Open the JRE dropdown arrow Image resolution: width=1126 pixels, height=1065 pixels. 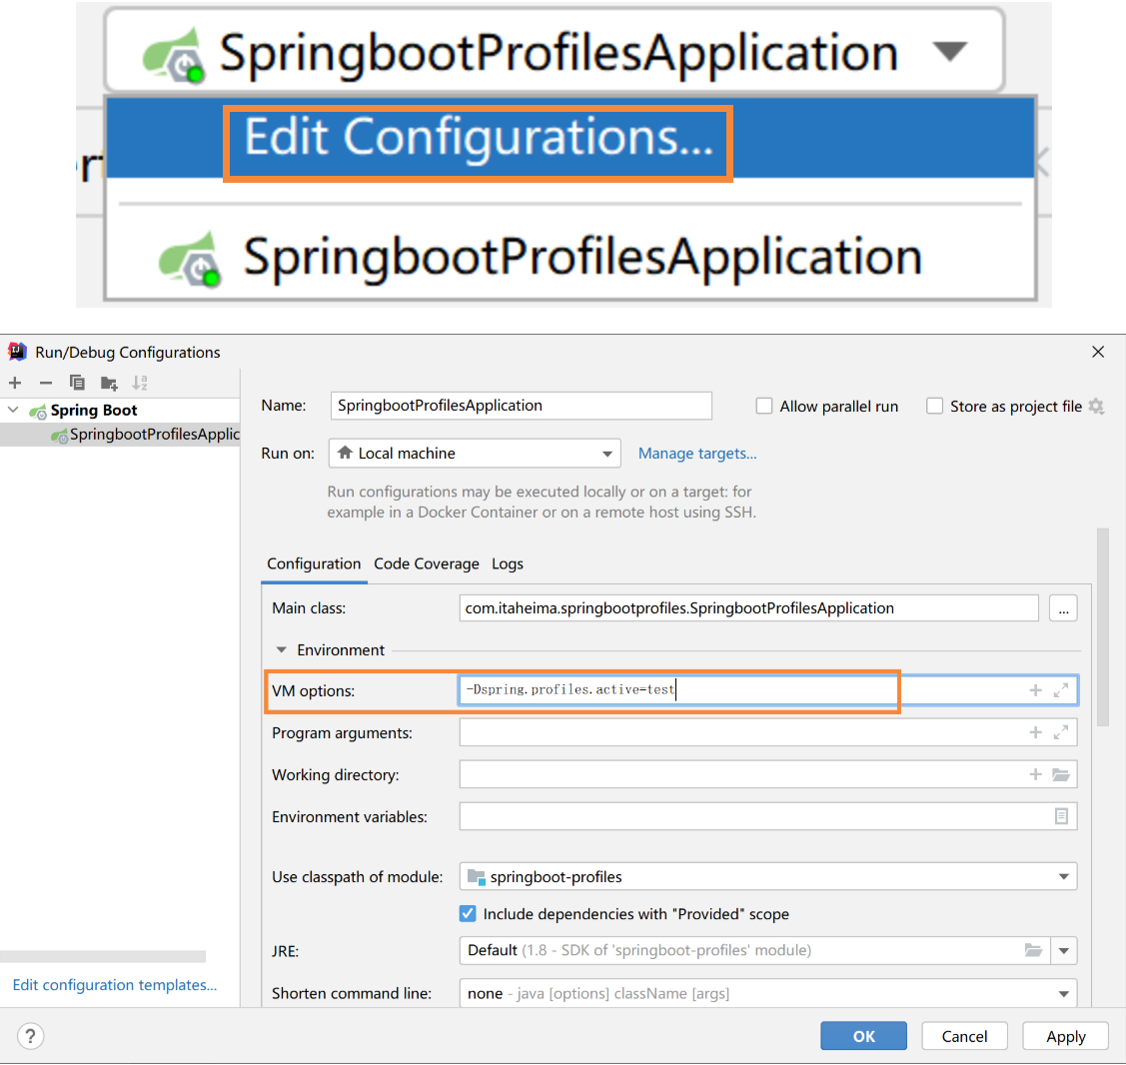[1063, 951]
